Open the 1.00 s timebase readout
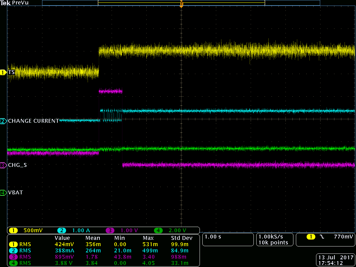 click(x=212, y=237)
